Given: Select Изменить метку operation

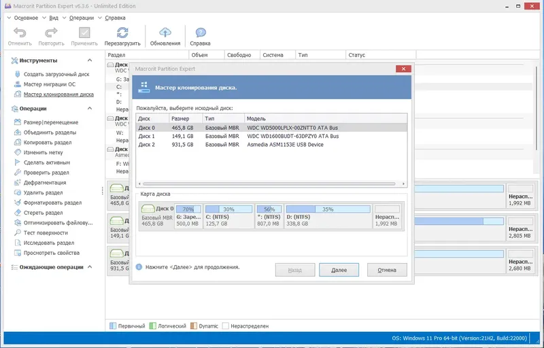Looking at the screenshot, I should [x=43, y=152].
